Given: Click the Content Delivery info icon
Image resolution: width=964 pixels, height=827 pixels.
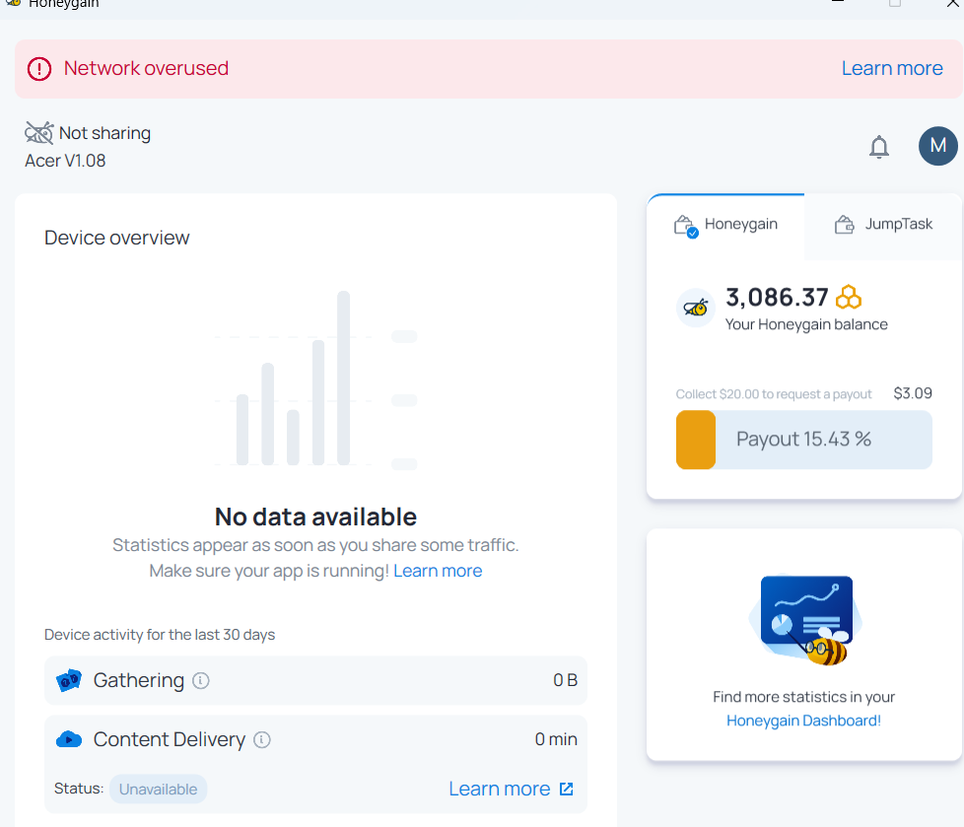Looking at the screenshot, I should pos(262,739).
